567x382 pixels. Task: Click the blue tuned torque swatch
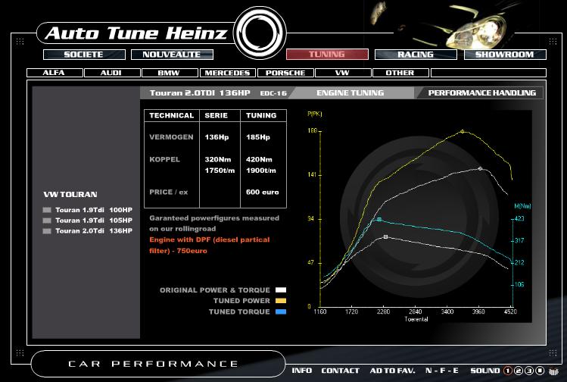tap(281, 312)
